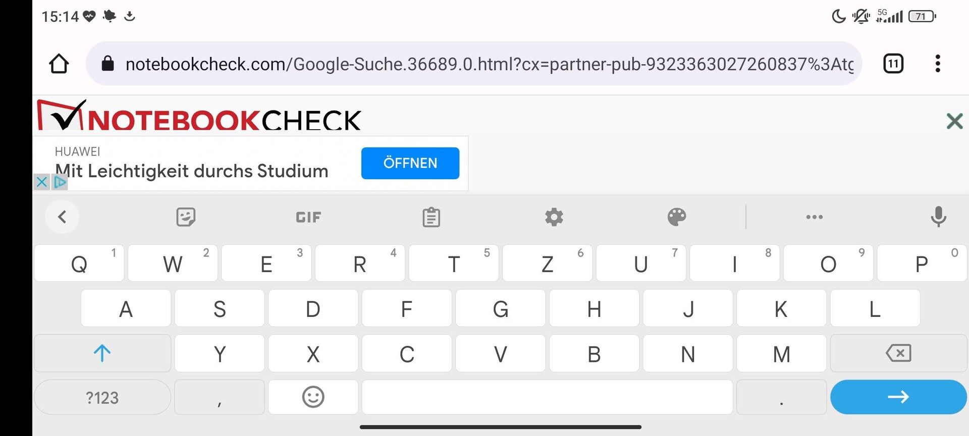
Task: Toggle the Shift key
Action: 102,353
